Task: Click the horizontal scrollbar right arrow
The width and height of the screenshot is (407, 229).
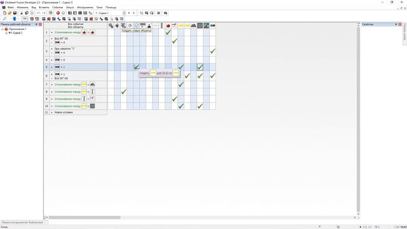Action: pos(355,218)
